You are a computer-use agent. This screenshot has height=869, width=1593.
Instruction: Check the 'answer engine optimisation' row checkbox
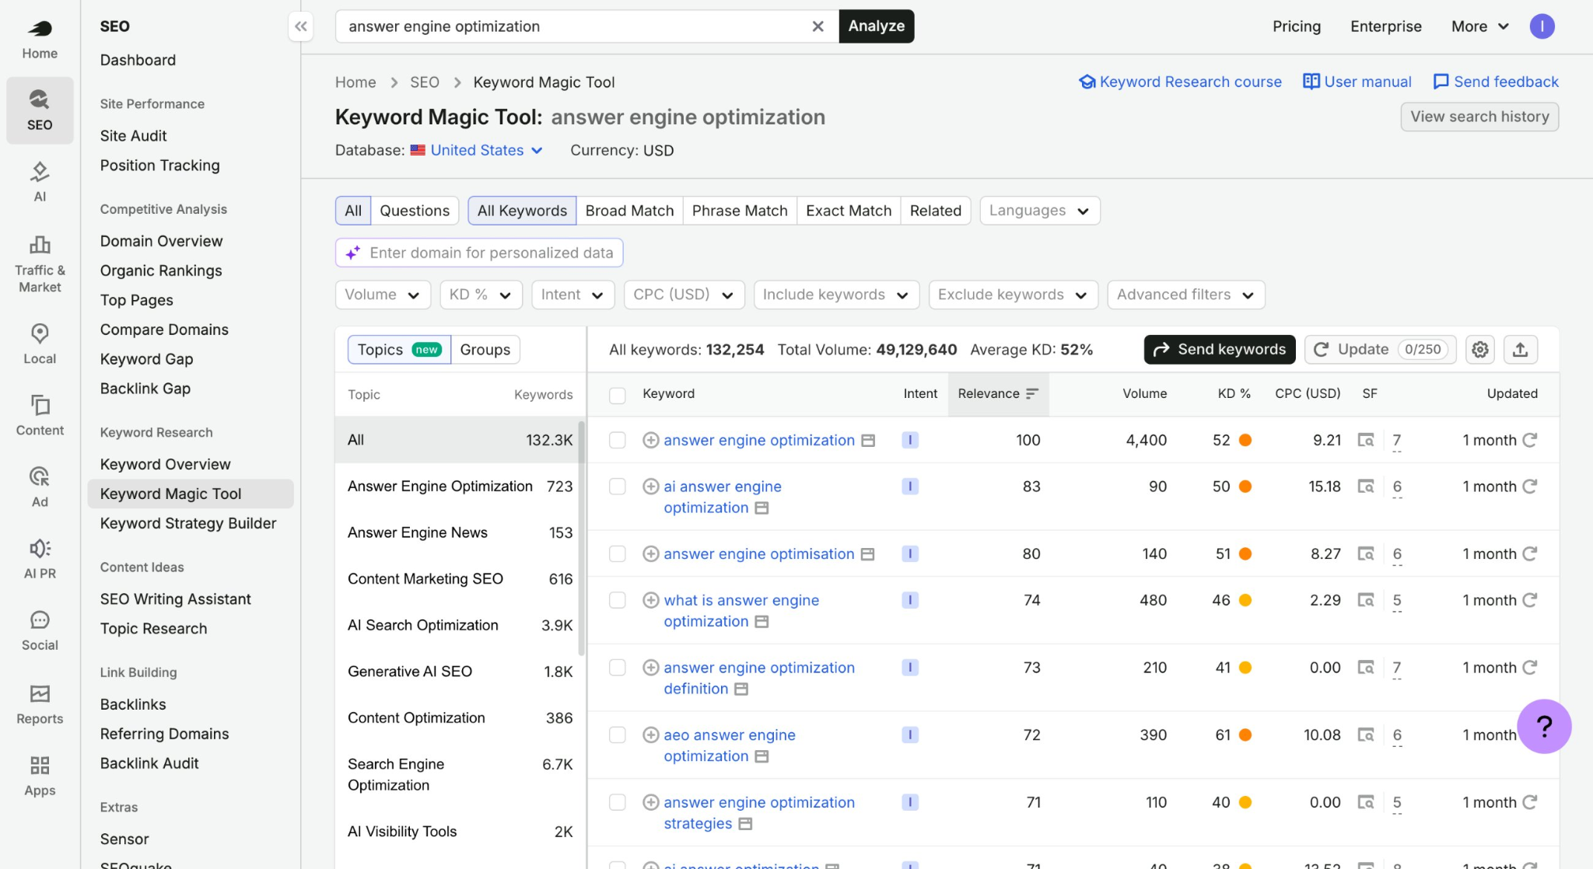pyautogui.click(x=618, y=553)
